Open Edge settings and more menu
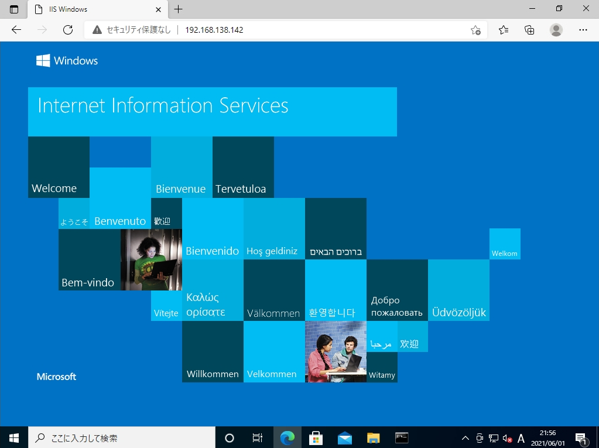This screenshot has width=599, height=448. tap(583, 30)
